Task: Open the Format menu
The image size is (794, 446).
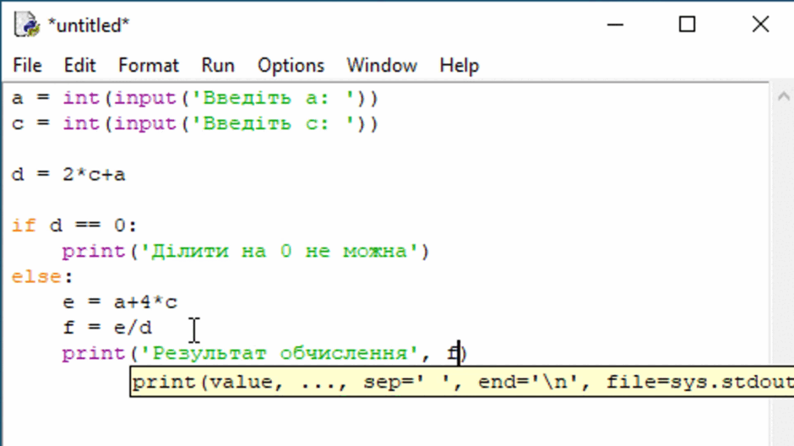Action: coord(149,65)
